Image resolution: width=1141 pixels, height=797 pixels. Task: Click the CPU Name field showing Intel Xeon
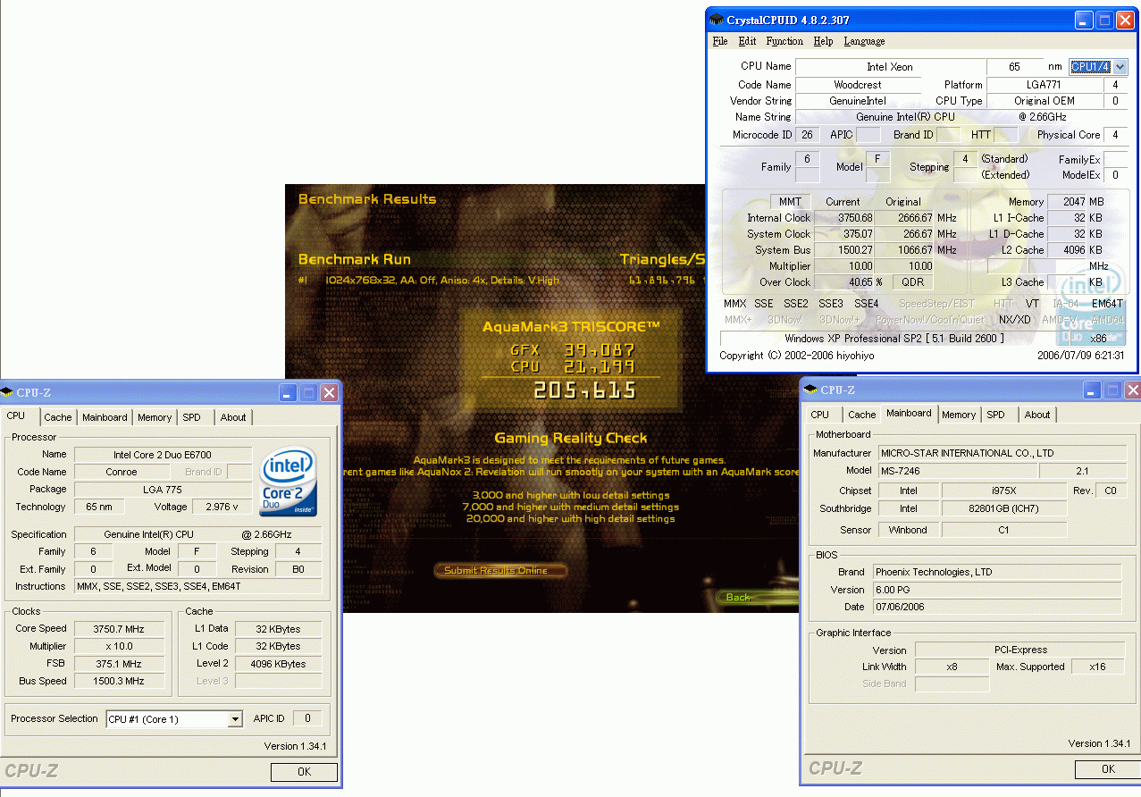click(889, 67)
